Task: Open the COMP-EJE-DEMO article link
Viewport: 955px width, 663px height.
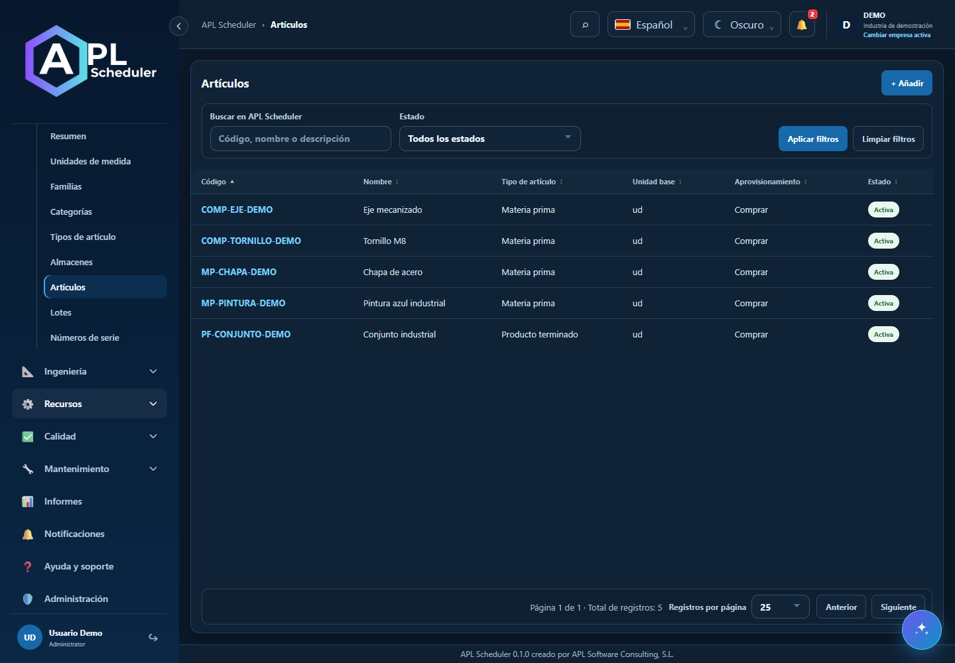Action: [237, 210]
